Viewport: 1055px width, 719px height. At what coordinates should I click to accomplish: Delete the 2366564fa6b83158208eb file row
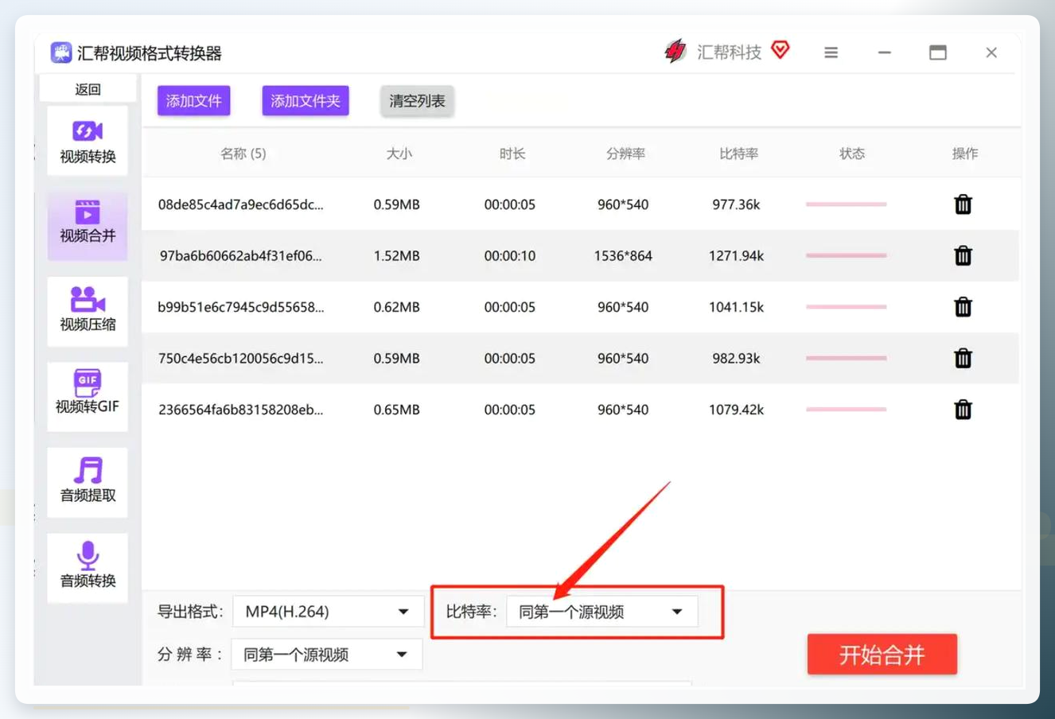tap(963, 410)
